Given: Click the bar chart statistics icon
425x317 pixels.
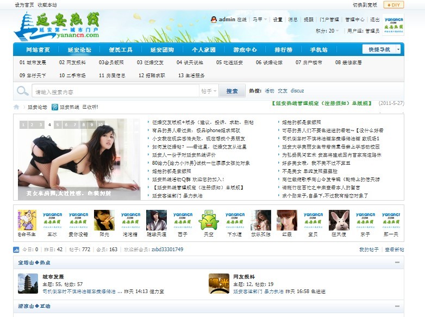Looking at the screenshot, I should tap(16, 250).
